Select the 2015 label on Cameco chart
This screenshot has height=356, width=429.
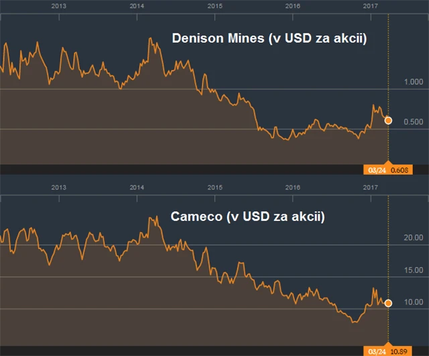click(214, 187)
